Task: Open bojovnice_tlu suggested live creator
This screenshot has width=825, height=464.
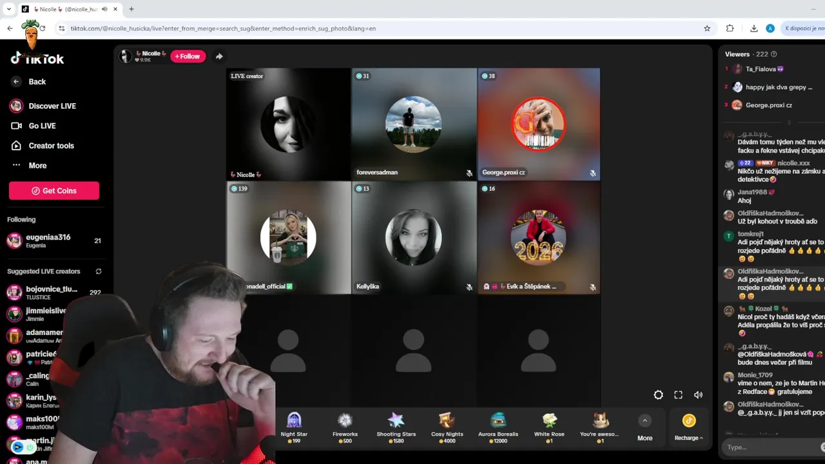Action: pyautogui.click(x=54, y=293)
